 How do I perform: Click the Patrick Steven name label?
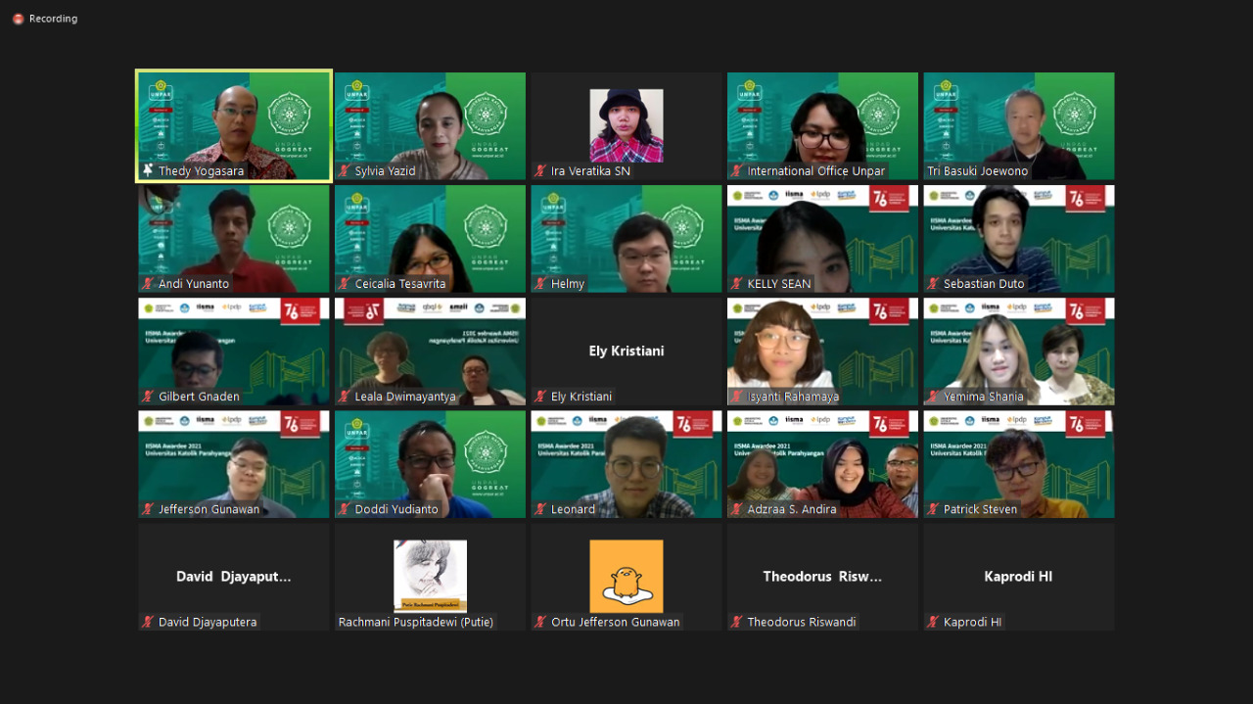click(x=980, y=509)
